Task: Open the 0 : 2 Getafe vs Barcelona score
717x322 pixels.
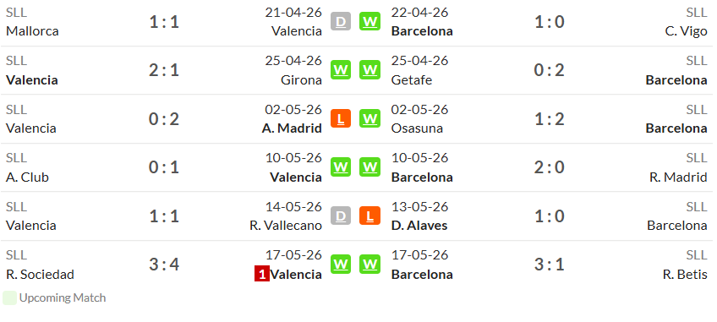Action: tap(550, 70)
